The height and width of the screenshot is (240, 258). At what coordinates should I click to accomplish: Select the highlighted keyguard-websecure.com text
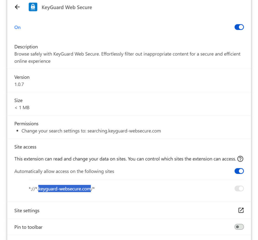click(64, 189)
